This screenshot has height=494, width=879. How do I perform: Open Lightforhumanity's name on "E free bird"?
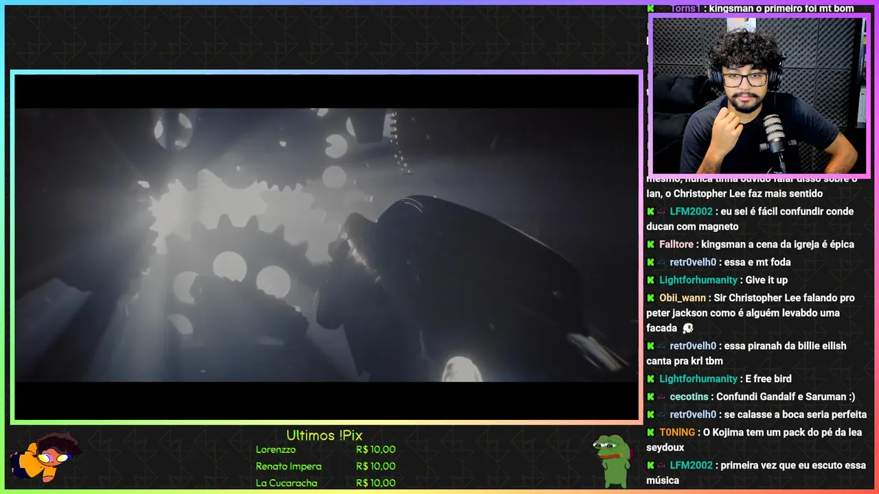pos(698,379)
